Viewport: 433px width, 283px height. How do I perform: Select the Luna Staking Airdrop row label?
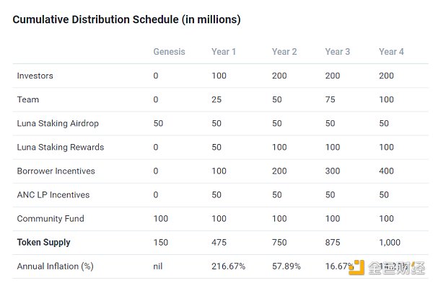[58, 123]
